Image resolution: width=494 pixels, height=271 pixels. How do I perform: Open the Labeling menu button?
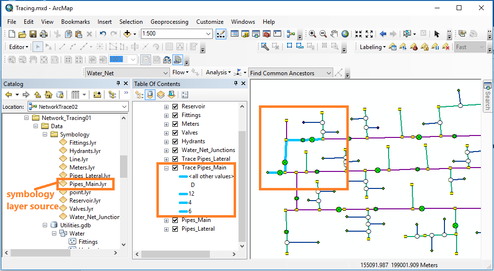point(373,47)
